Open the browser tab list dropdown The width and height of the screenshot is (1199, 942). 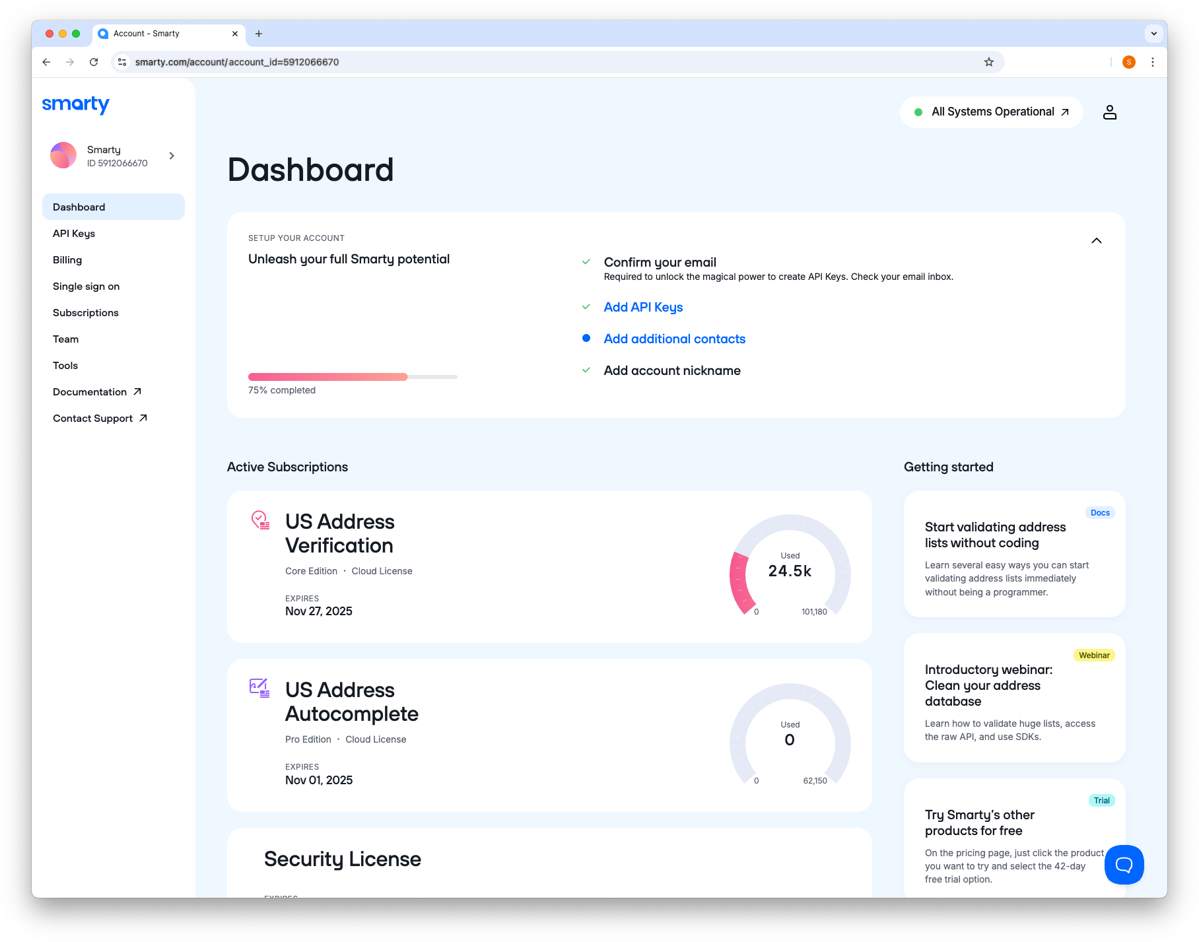pyautogui.click(x=1153, y=33)
